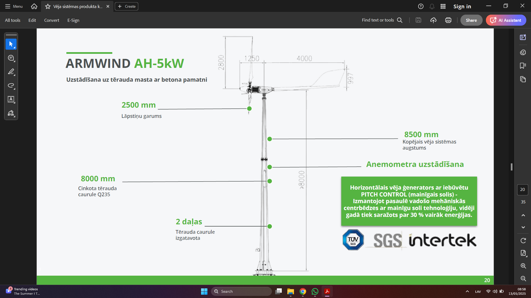Viewport: 531px width, 298px height.
Task: Open the comment tool in left toolbar
Action: [x=11, y=58]
